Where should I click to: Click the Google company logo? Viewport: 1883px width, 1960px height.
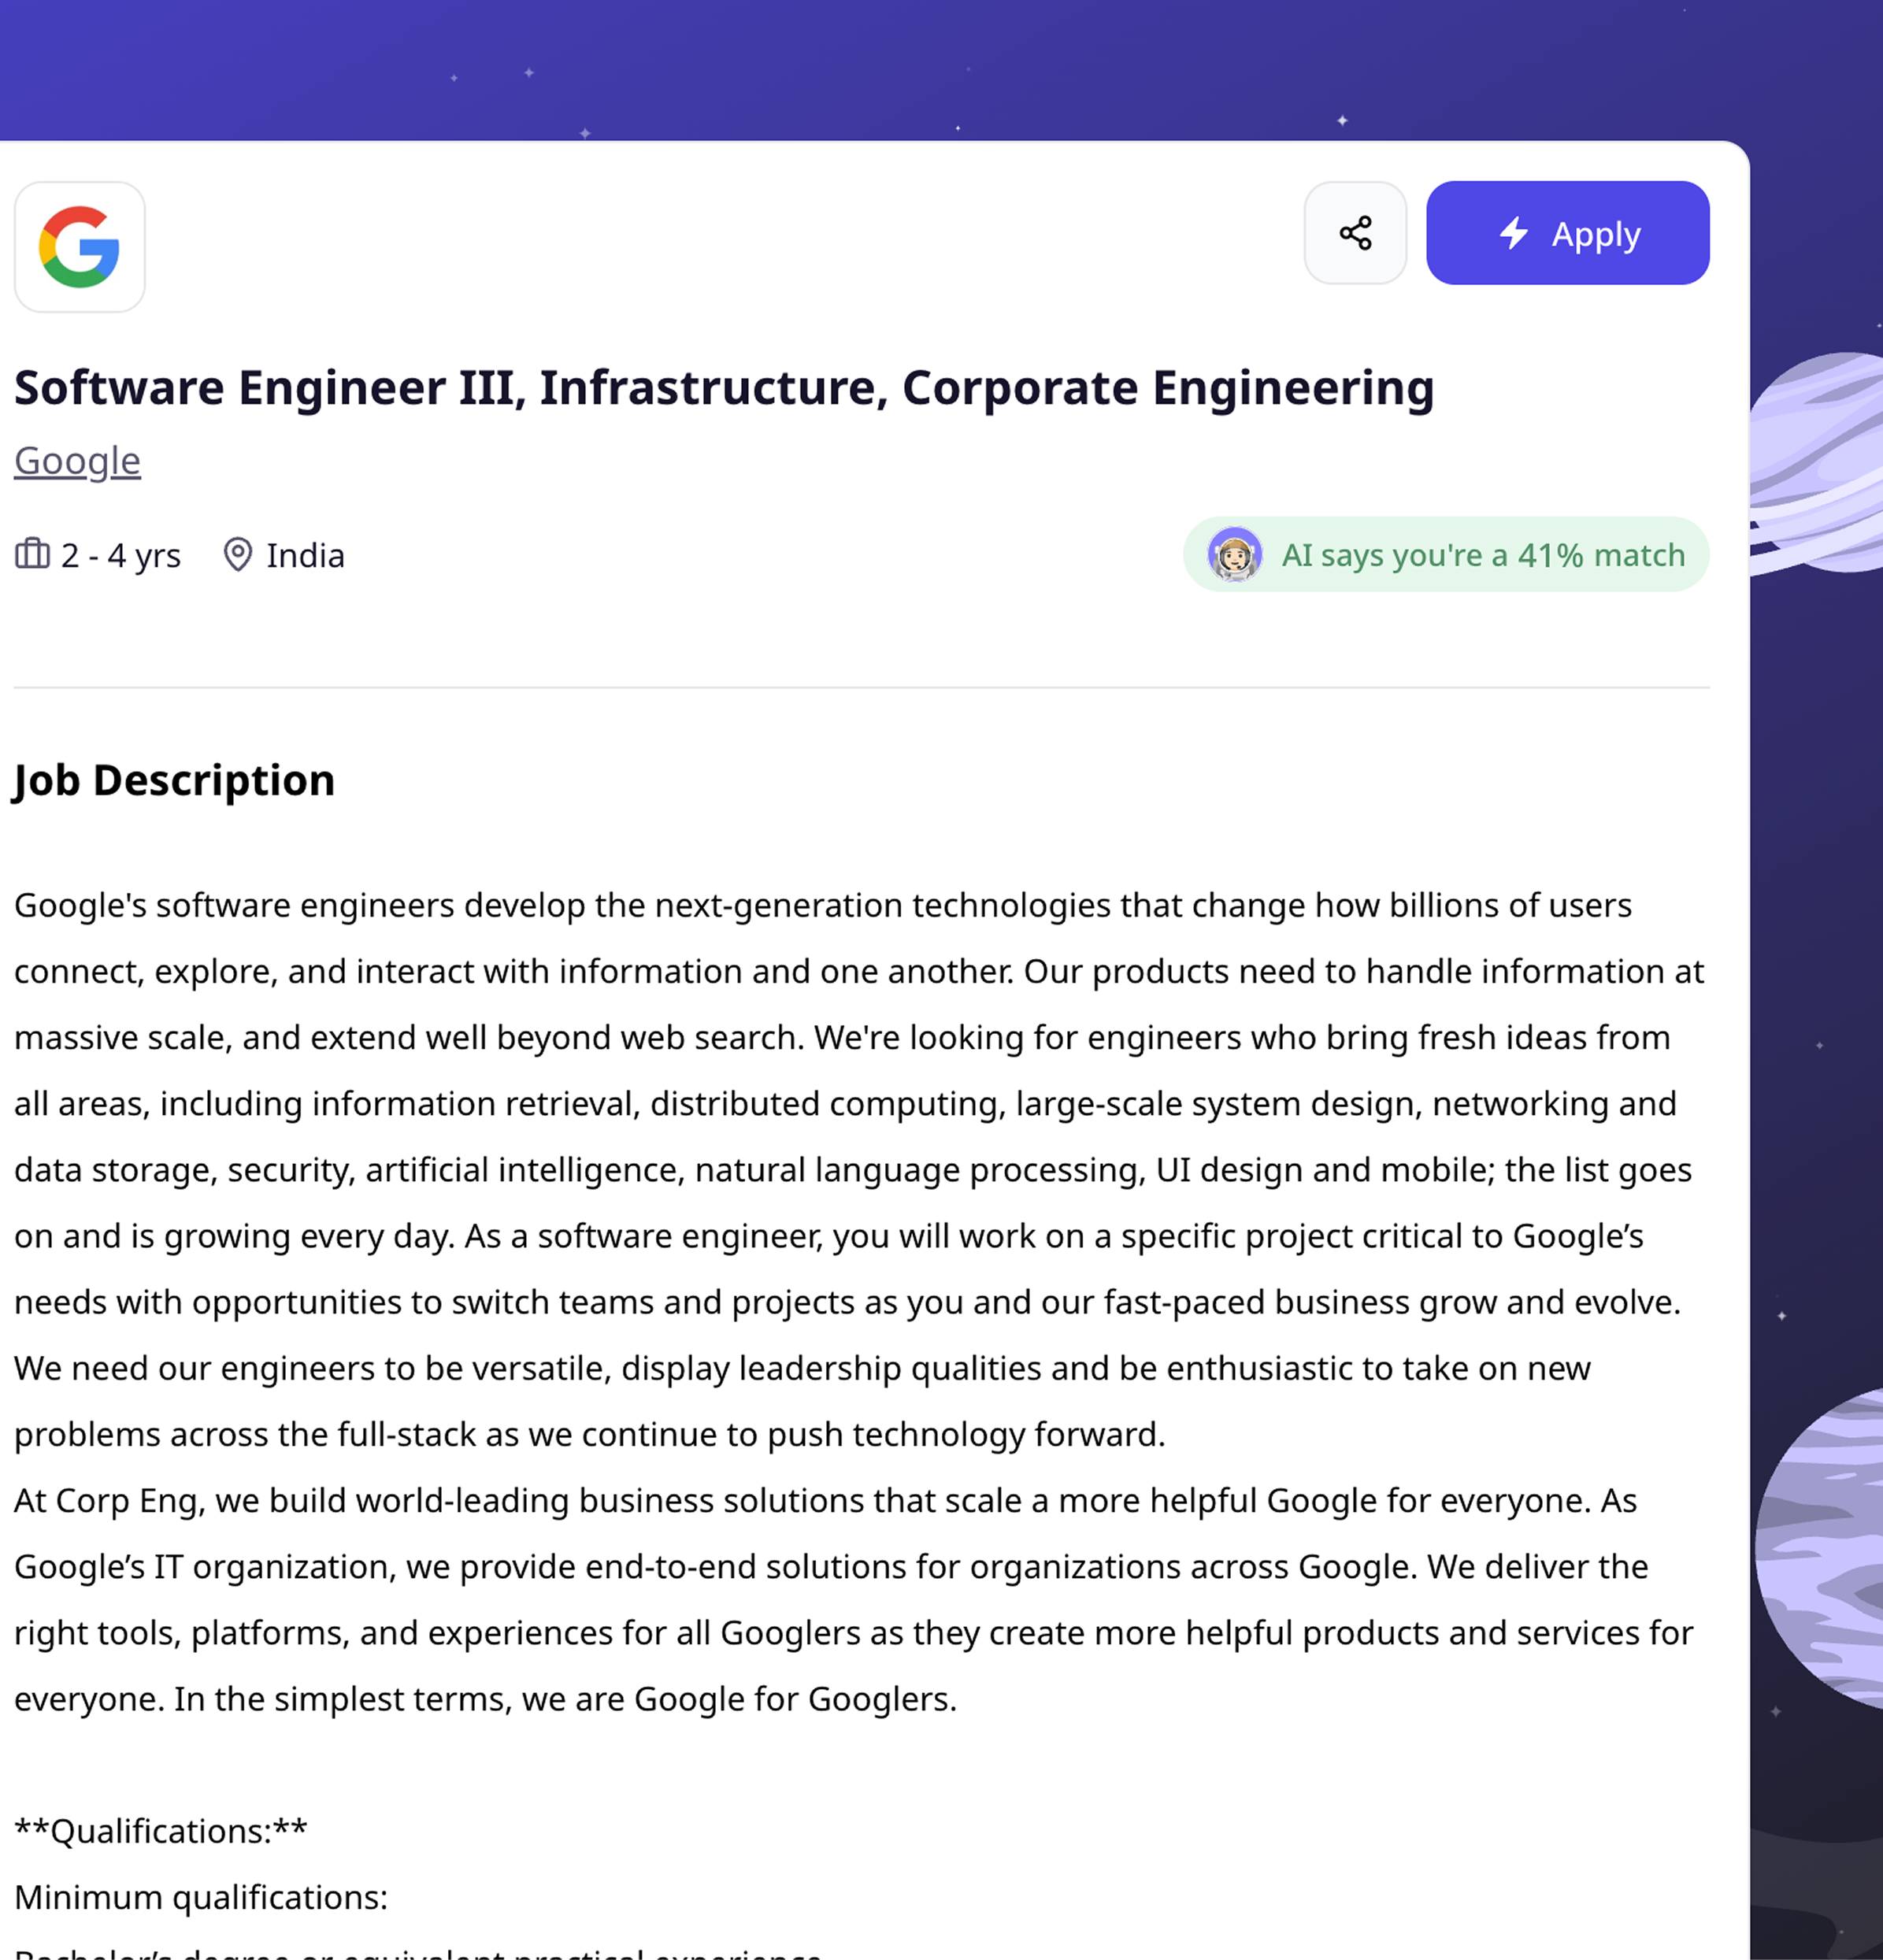pos(79,247)
